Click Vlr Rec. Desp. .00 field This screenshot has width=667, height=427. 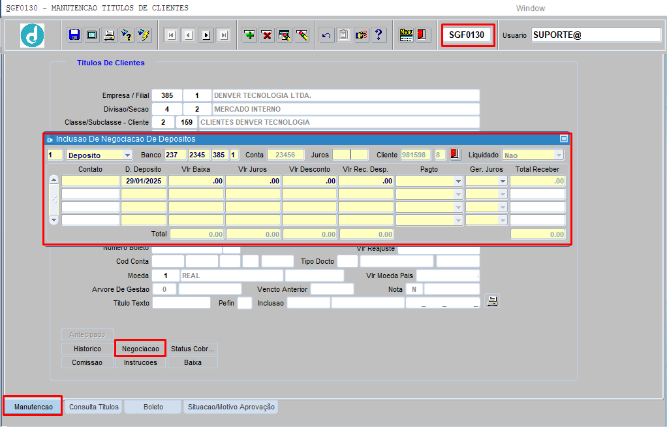366,181
